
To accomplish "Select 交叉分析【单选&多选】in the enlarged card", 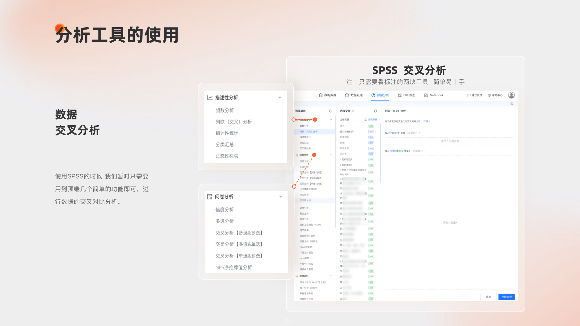I will (239, 256).
